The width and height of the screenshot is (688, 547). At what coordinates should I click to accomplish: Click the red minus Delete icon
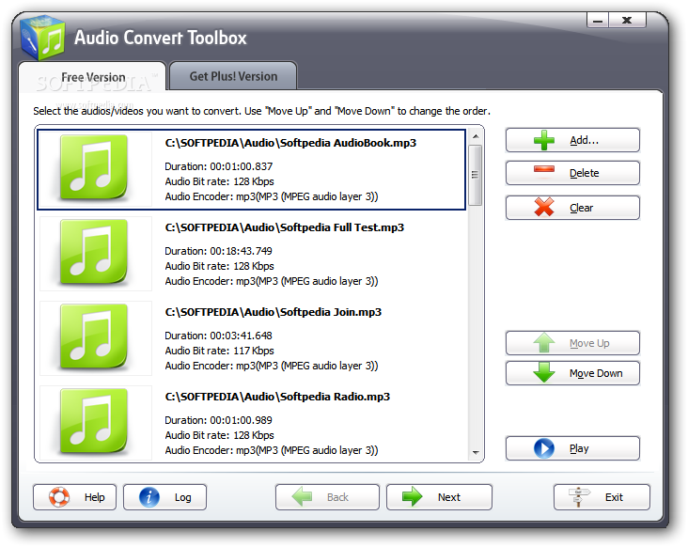(x=544, y=169)
